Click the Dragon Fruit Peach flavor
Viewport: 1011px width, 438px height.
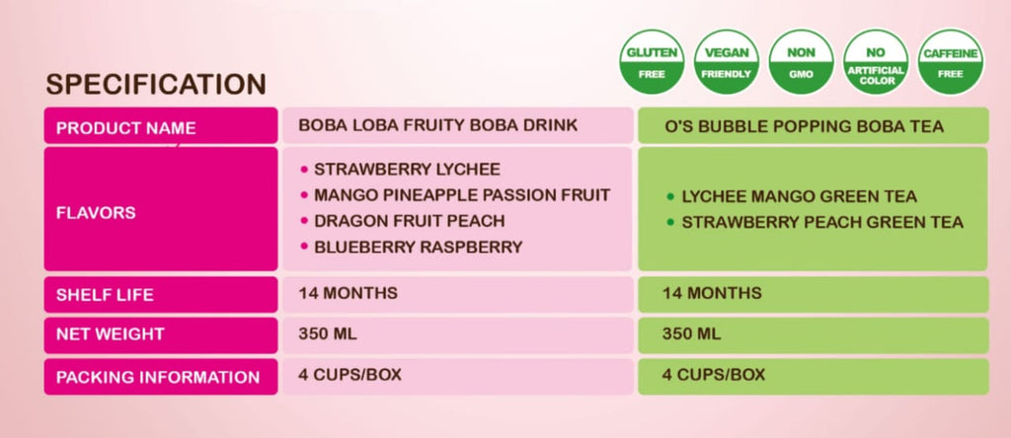point(409,221)
